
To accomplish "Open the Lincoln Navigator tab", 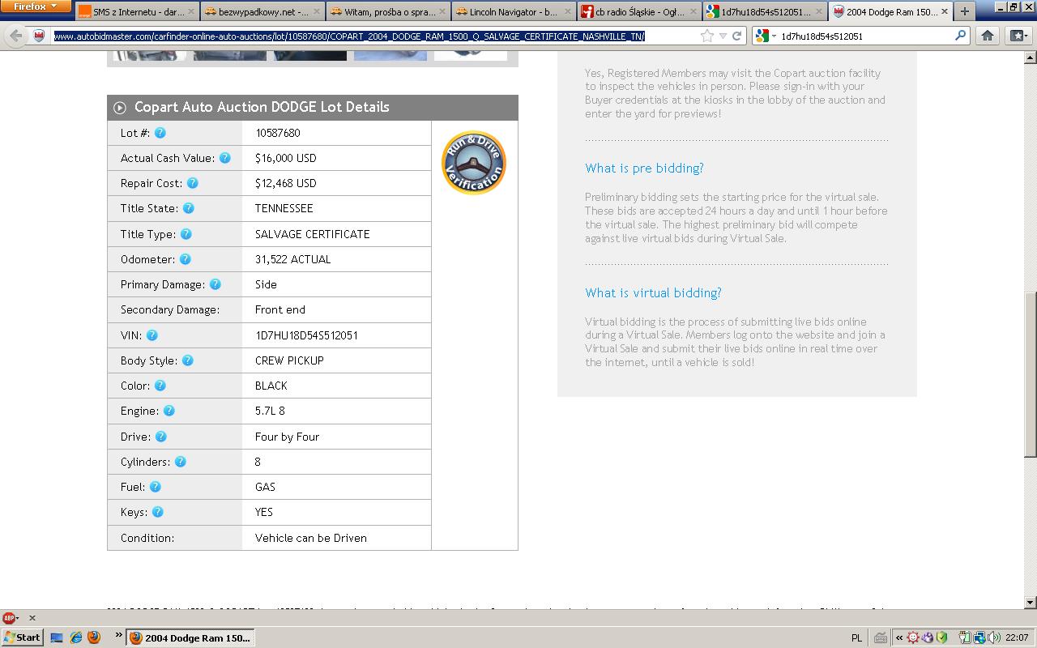I will 513,12.
